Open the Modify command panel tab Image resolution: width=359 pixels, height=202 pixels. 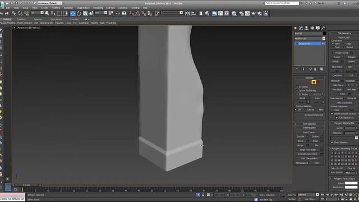point(301,28)
